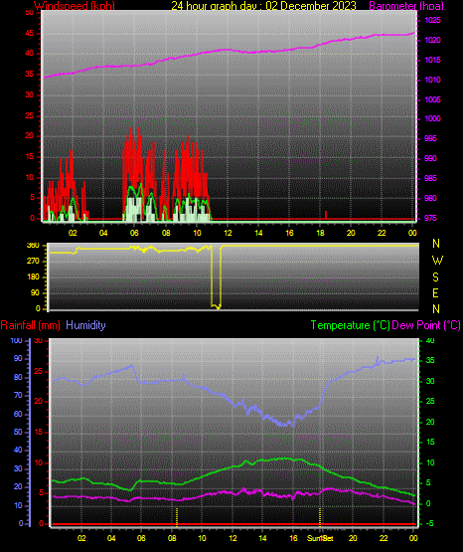Select the 'Humidity' legend label
This screenshot has width=463, height=552.
pyautogui.click(x=85, y=325)
